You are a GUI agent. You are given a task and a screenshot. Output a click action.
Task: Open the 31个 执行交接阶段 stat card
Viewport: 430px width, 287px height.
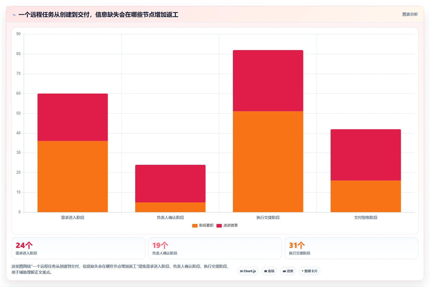[352, 248]
